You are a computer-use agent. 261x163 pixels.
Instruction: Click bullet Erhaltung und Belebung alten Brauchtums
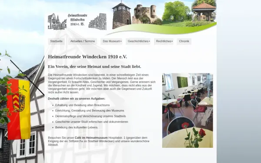tap(82, 105)
